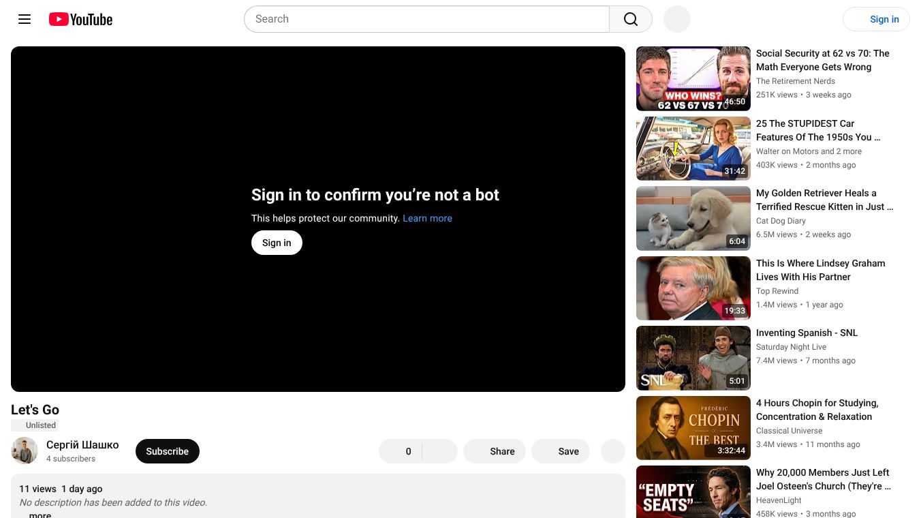Image resolution: width=921 pixels, height=518 pixels.
Task: Click the YouTube logo
Action: 80,19
